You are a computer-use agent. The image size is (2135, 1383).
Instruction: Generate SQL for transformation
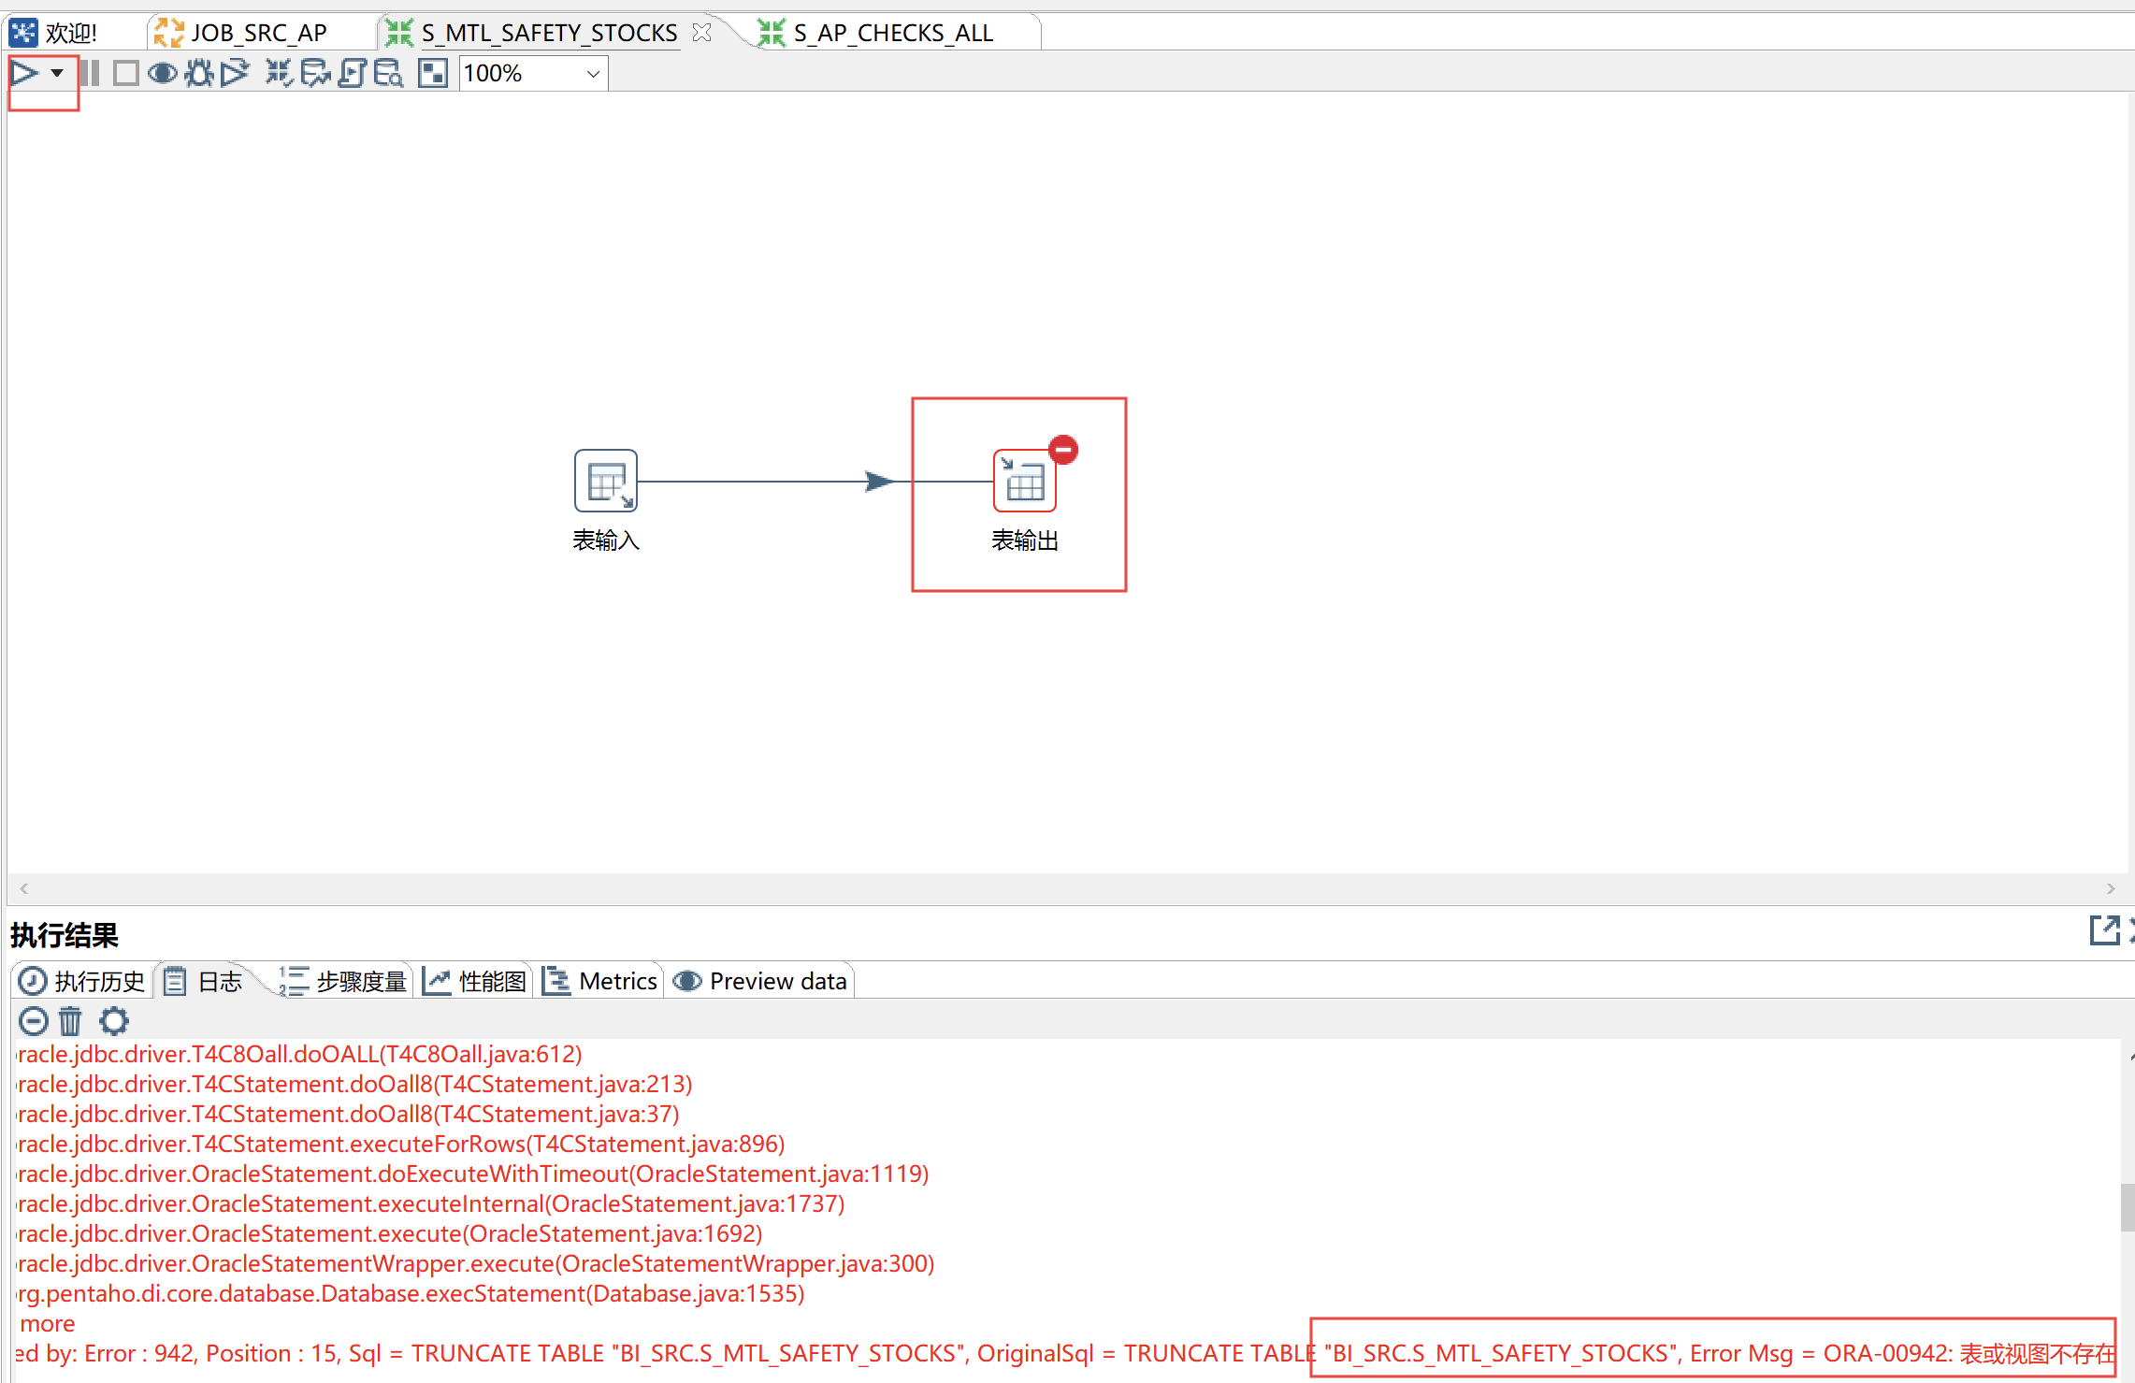click(x=352, y=73)
